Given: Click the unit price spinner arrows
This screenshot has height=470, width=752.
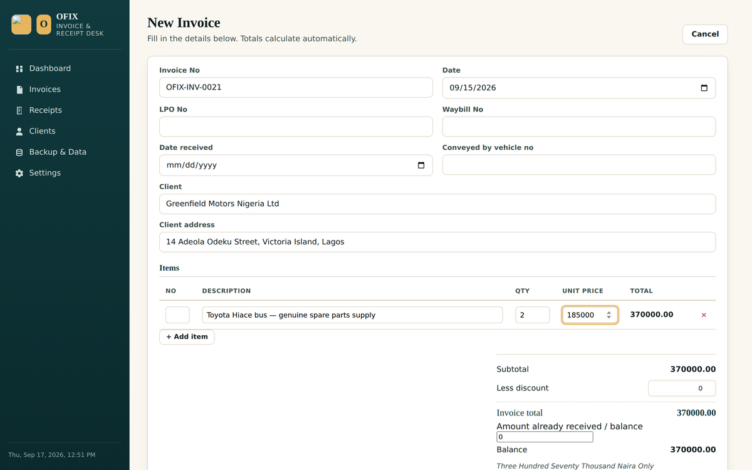Looking at the screenshot, I should pyautogui.click(x=608, y=315).
